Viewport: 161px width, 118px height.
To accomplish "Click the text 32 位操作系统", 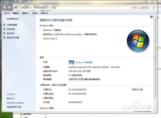I will pos(75,75).
